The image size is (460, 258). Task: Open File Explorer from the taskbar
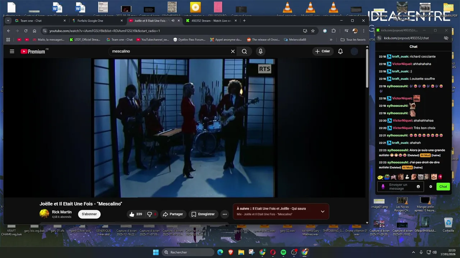tap(241, 252)
